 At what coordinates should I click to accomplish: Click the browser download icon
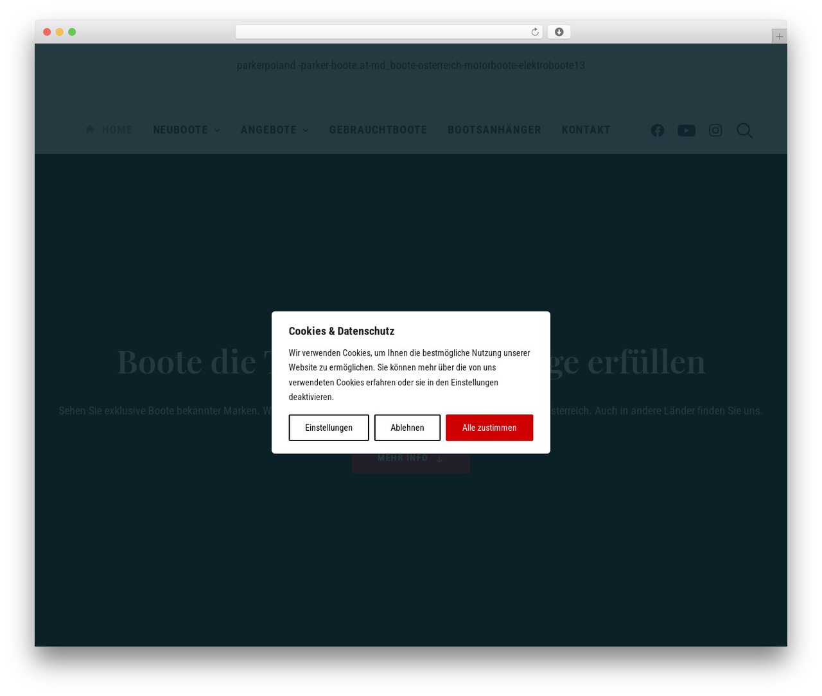pyautogui.click(x=559, y=32)
